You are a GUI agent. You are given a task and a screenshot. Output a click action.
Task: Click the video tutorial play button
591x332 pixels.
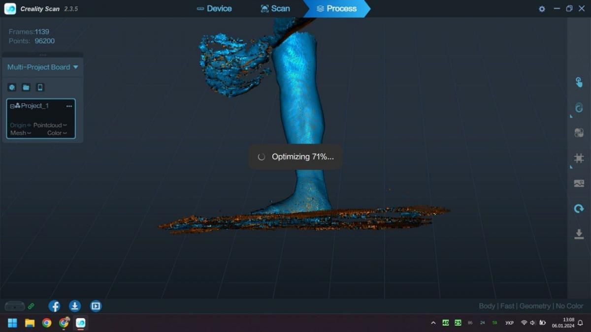96,306
